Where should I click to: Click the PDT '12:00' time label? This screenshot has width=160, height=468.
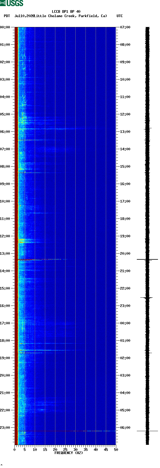pyautogui.click(x=5, y=236)
